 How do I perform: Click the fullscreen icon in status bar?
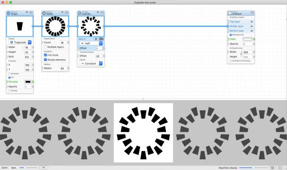coord(280,168)
